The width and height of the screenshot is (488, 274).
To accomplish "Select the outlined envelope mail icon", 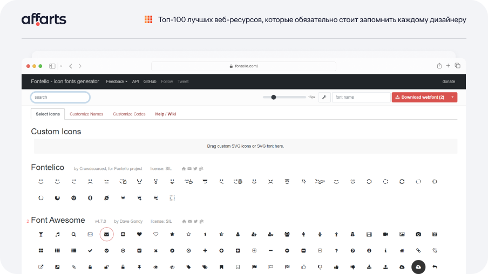I will pos(90,235).
